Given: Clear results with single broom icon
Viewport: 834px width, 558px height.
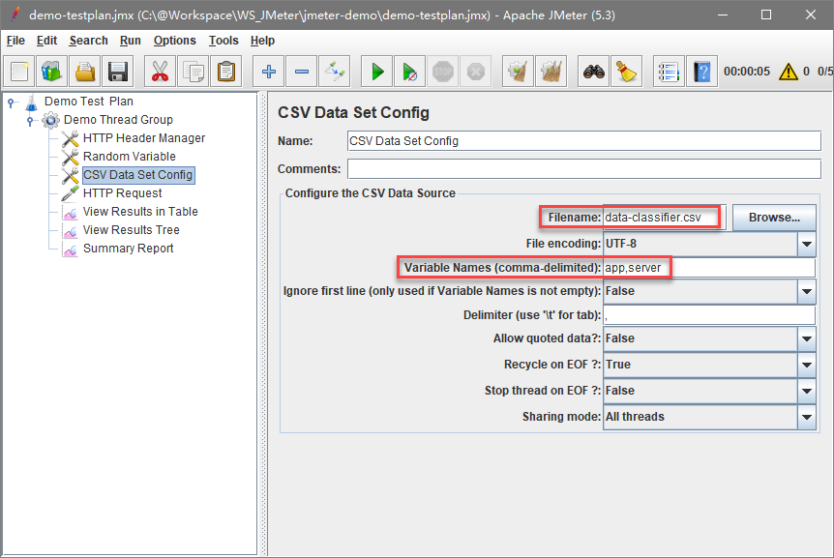Looking at the screenshot, I should [518, 72].
